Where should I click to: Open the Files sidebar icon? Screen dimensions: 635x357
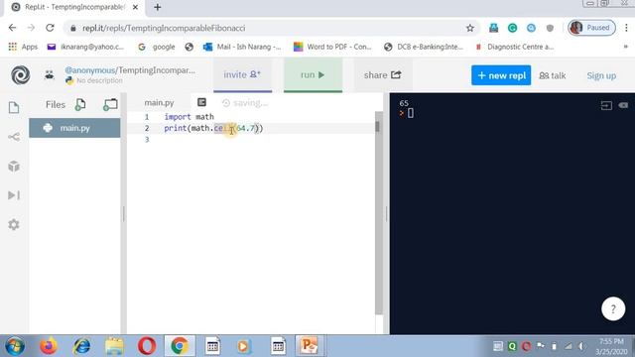click(x=14, y=107)
